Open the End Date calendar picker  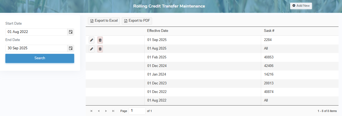(x=71, y=48)
